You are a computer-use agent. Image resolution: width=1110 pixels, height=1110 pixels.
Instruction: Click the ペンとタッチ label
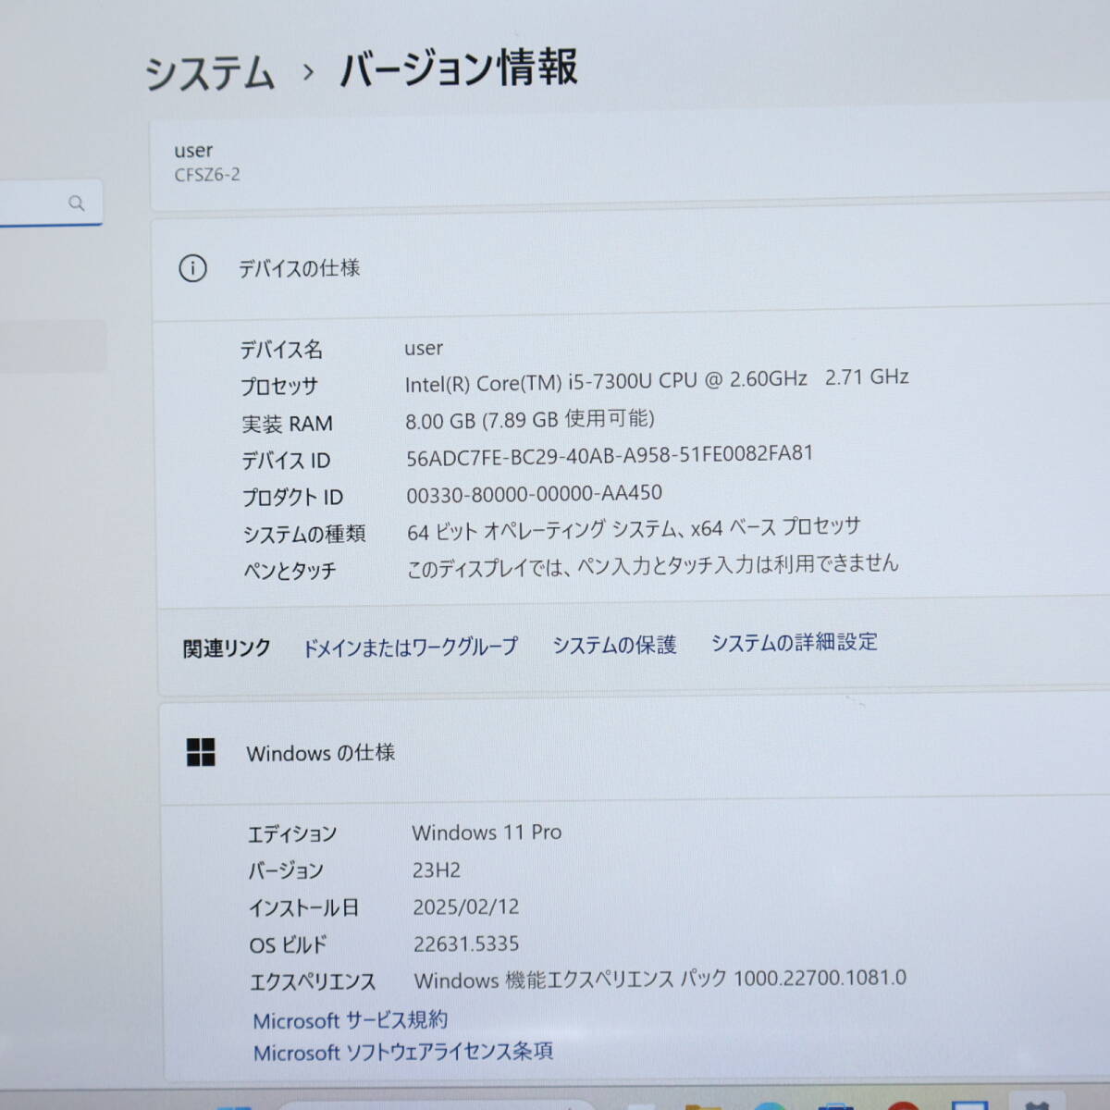point(290,572)
